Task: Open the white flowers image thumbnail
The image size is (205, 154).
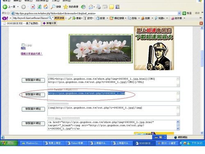Action: (x=101, y=48)
